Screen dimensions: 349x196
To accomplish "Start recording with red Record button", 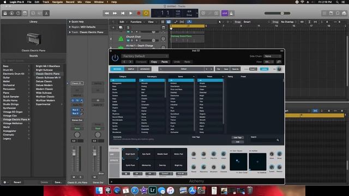I will pyautogui.click(x=139, y=13).
